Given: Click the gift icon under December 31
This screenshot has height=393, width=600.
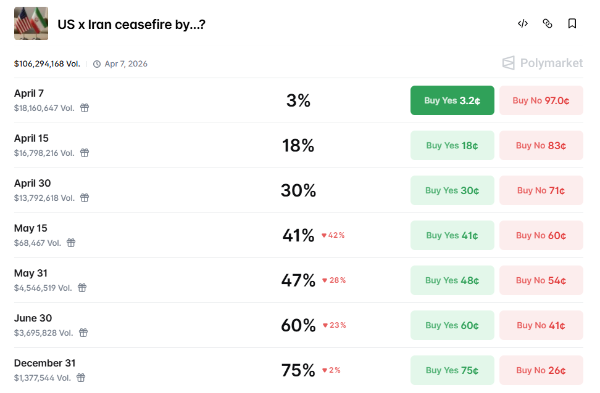Looking at the screenshot, I should (80, 378).
